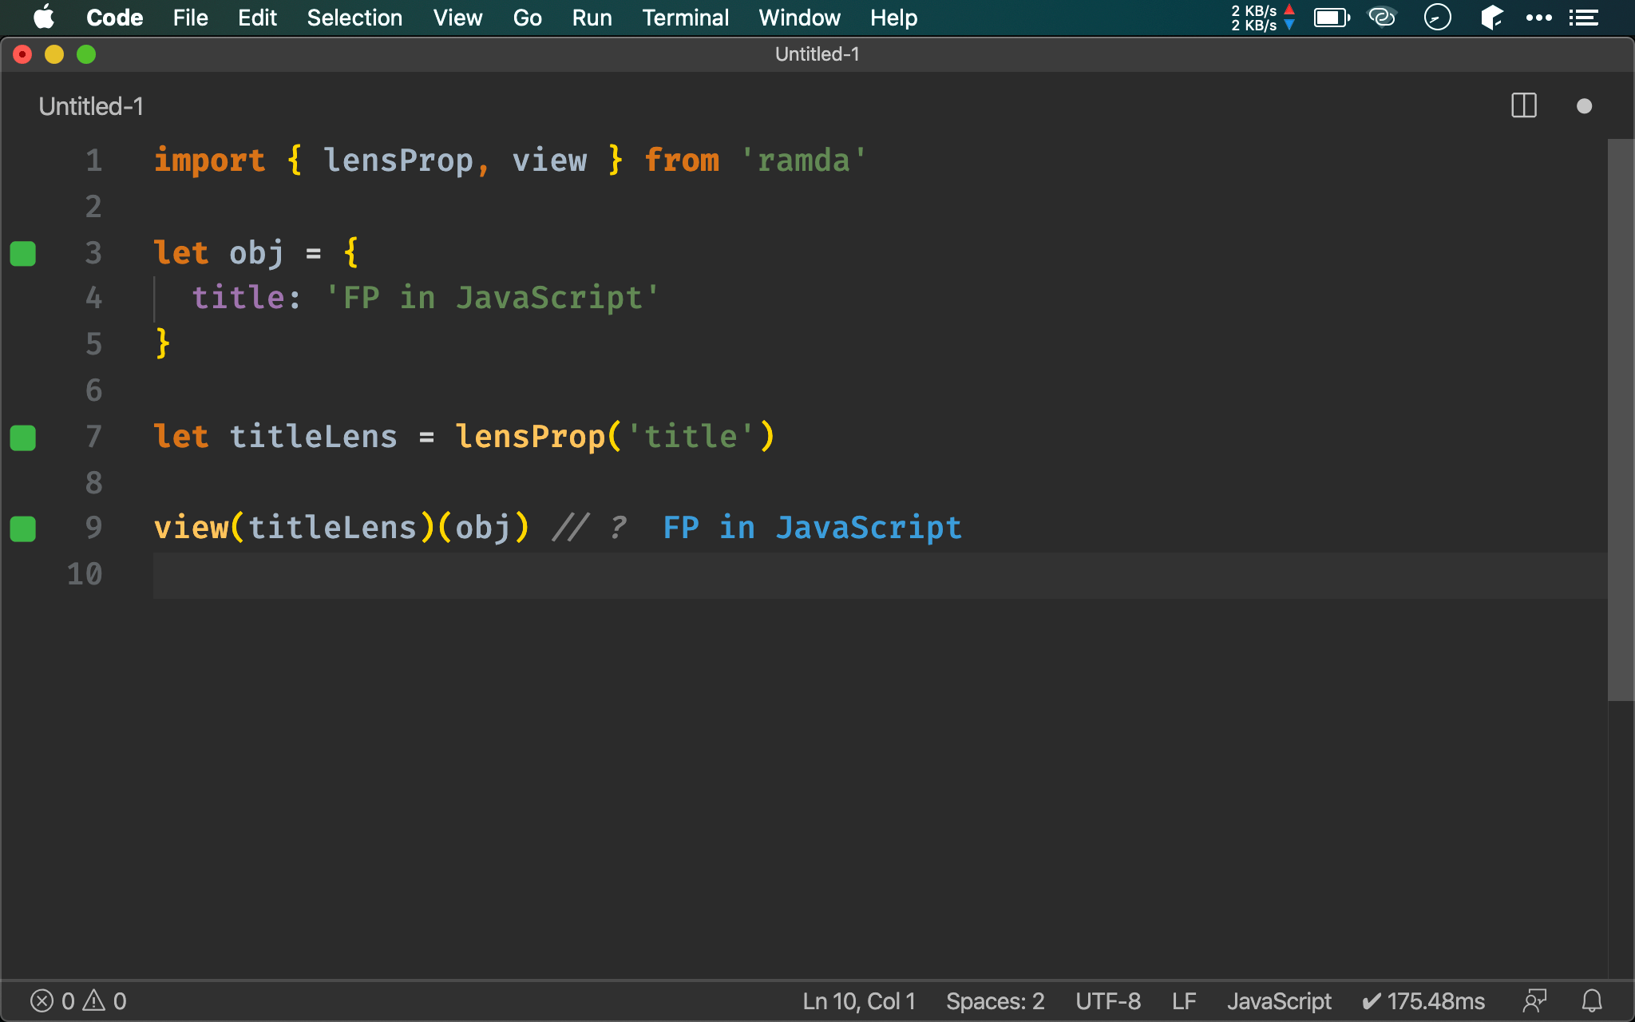Click the vertical scrollbar thumb
The height and width of the screenshot is (1022, 1635).
click(1620, 419)
